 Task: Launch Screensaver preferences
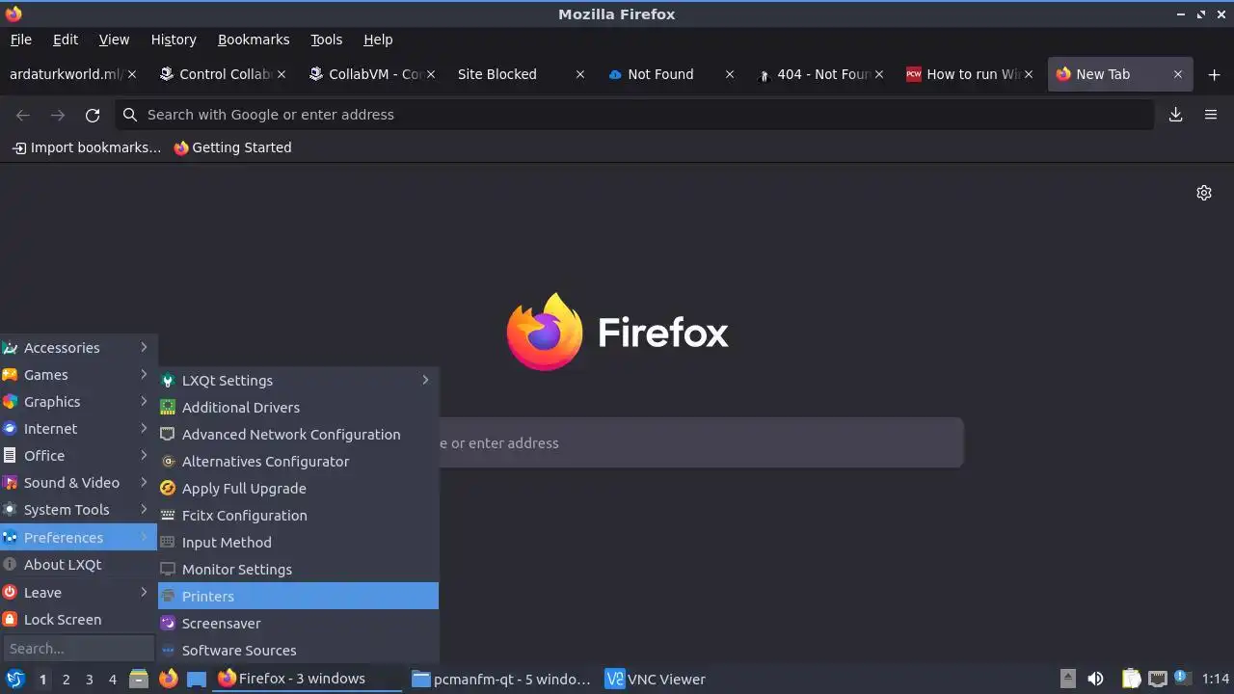point(298,624)
